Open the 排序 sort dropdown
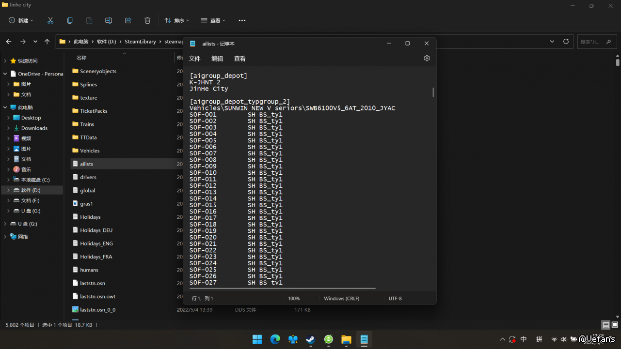Image resolution: width=621 pixels, height=349 pixels. pyautogui.click(x=177, y=20)
